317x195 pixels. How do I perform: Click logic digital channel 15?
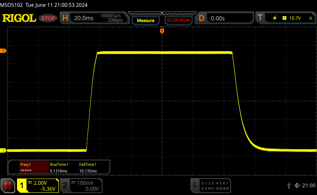(227, 188)
